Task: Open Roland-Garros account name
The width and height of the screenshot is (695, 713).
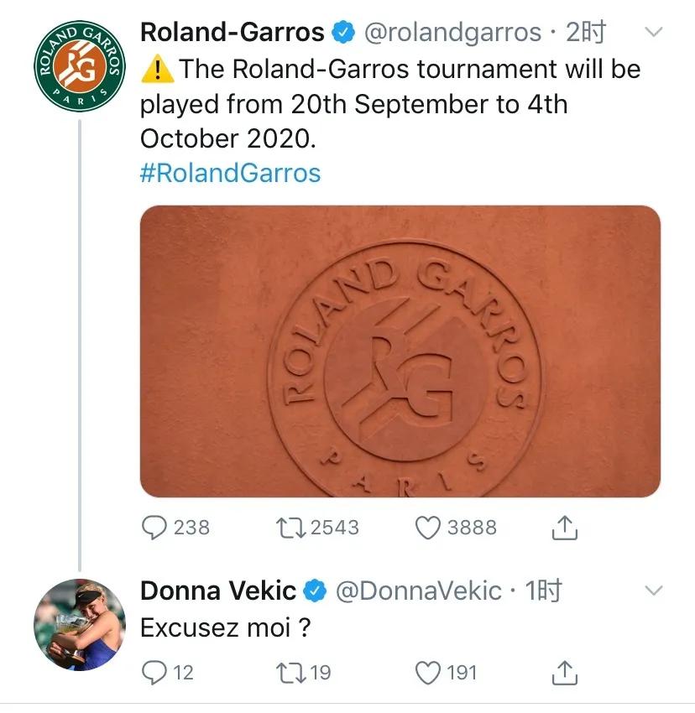Action: point(232,32)
